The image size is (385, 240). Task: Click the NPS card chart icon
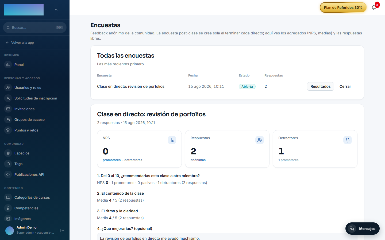point(172,140)
